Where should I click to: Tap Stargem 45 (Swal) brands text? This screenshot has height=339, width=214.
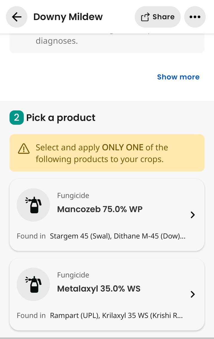point(80,236)
